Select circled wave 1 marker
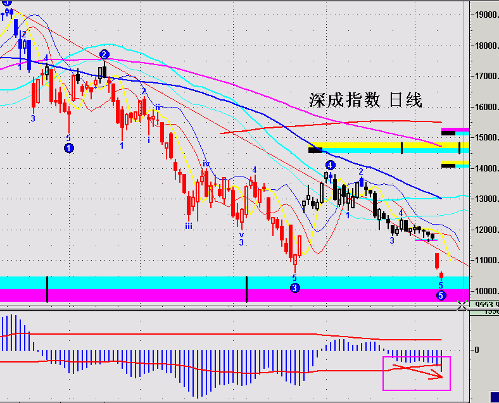This screenshot has width=499, height=403. pos(69,148)
